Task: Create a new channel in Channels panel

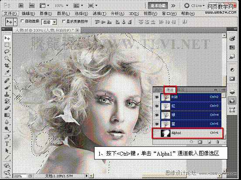Action: pos(209,142)
